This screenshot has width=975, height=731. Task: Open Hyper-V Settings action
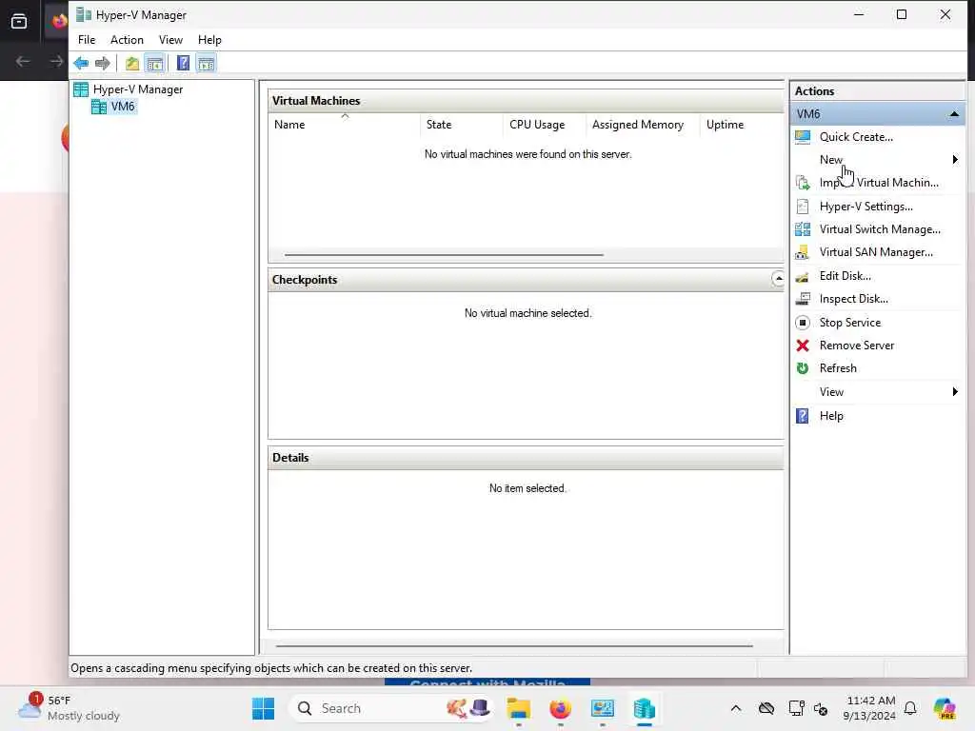(x=866, y=207)
